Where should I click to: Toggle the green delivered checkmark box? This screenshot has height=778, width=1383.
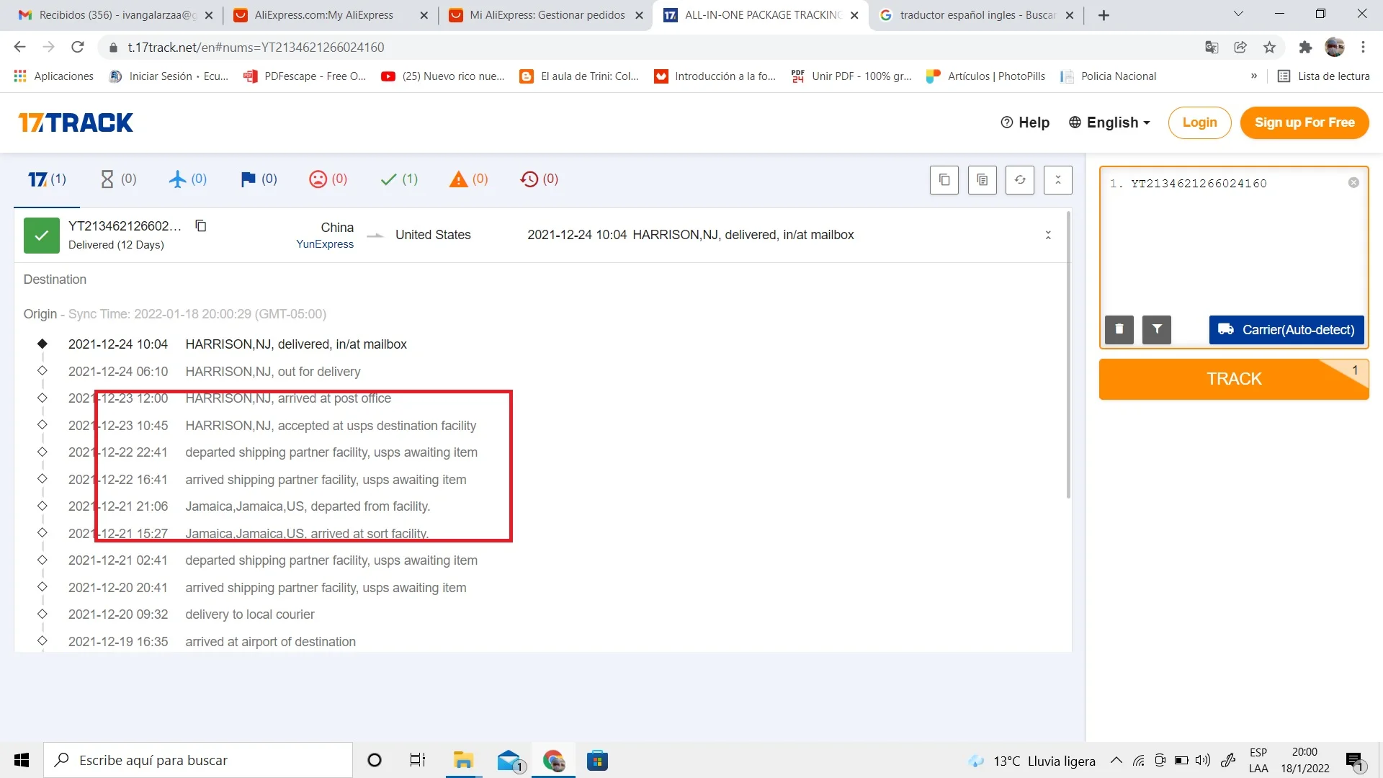point(42,236)
